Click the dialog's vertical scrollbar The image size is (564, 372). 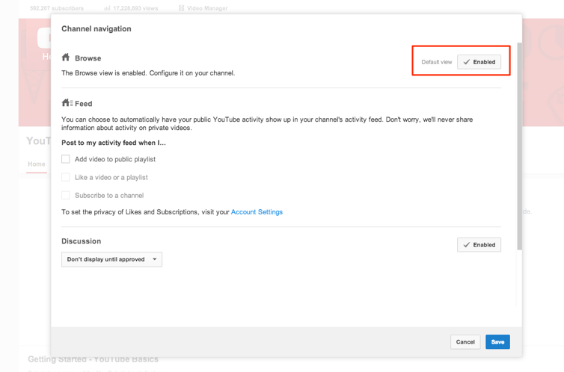[519, 149]
